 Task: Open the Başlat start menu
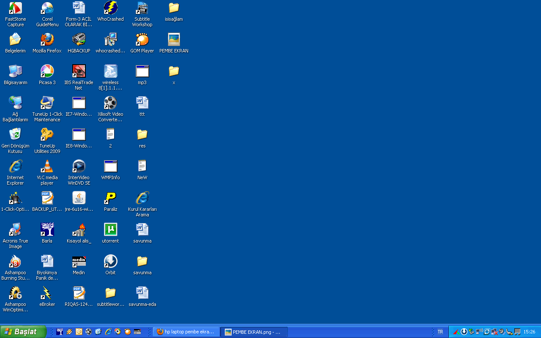[x=23, y=332]
